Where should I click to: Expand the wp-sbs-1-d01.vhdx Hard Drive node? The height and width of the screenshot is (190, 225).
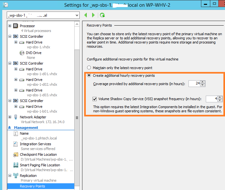16,69
